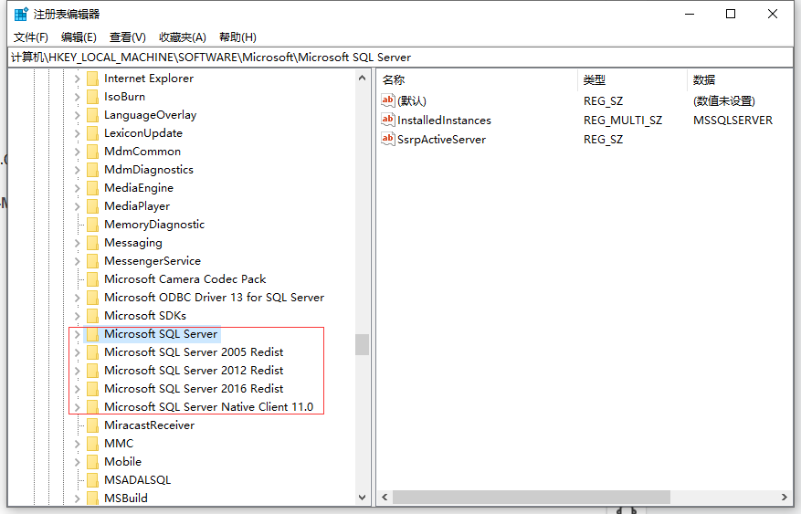801x514 pixels.
Task: Click the Messaging folder icon
Action: pyautogui.click(x=92, y=243)
